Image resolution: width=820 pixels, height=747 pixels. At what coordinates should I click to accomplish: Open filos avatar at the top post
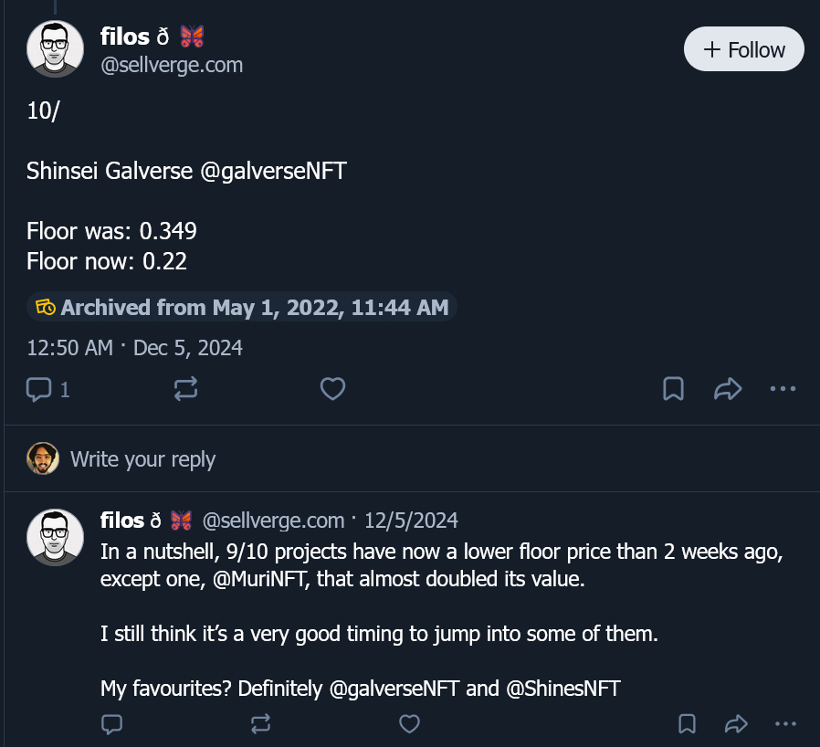[x=56, y=49]
